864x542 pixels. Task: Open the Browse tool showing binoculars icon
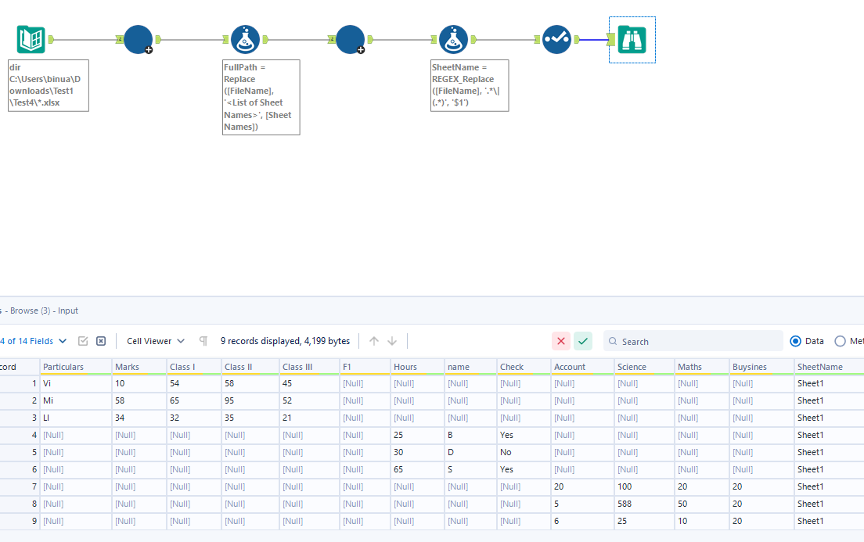tap(632, 39)
